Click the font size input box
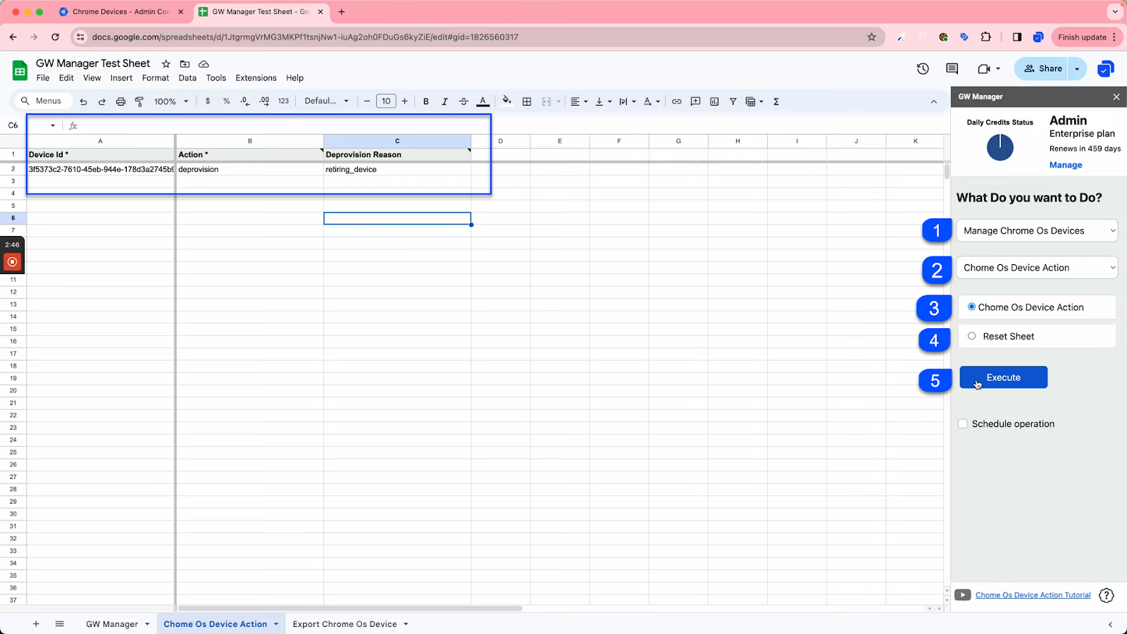 click(386, 101)
